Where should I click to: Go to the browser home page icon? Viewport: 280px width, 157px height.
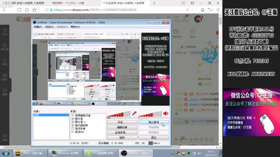(x=27, y=10)
